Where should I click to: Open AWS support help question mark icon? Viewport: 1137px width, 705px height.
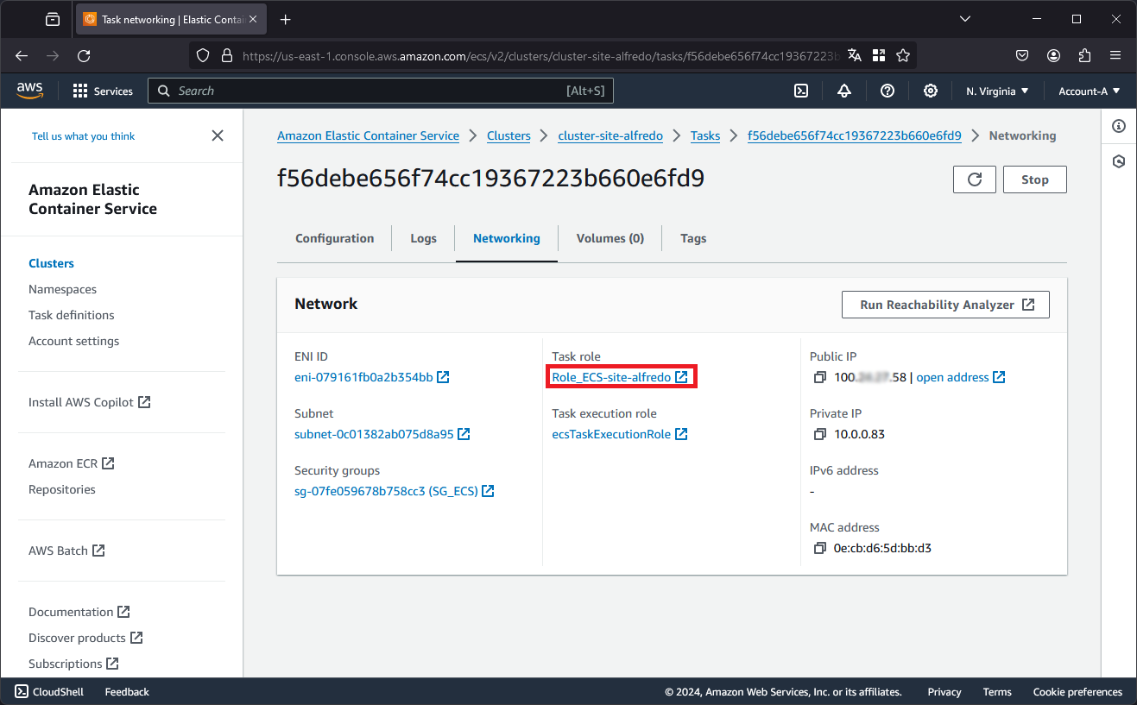887,91
